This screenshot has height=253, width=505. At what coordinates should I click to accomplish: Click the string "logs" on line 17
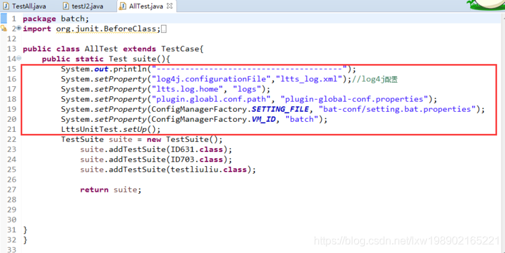pyautogui.click(x=246, y=89)
